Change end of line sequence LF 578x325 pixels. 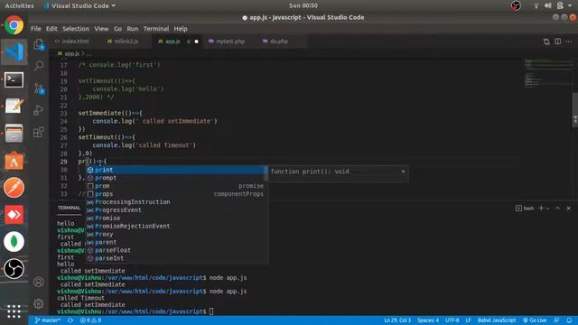click(x=468, y=320)
